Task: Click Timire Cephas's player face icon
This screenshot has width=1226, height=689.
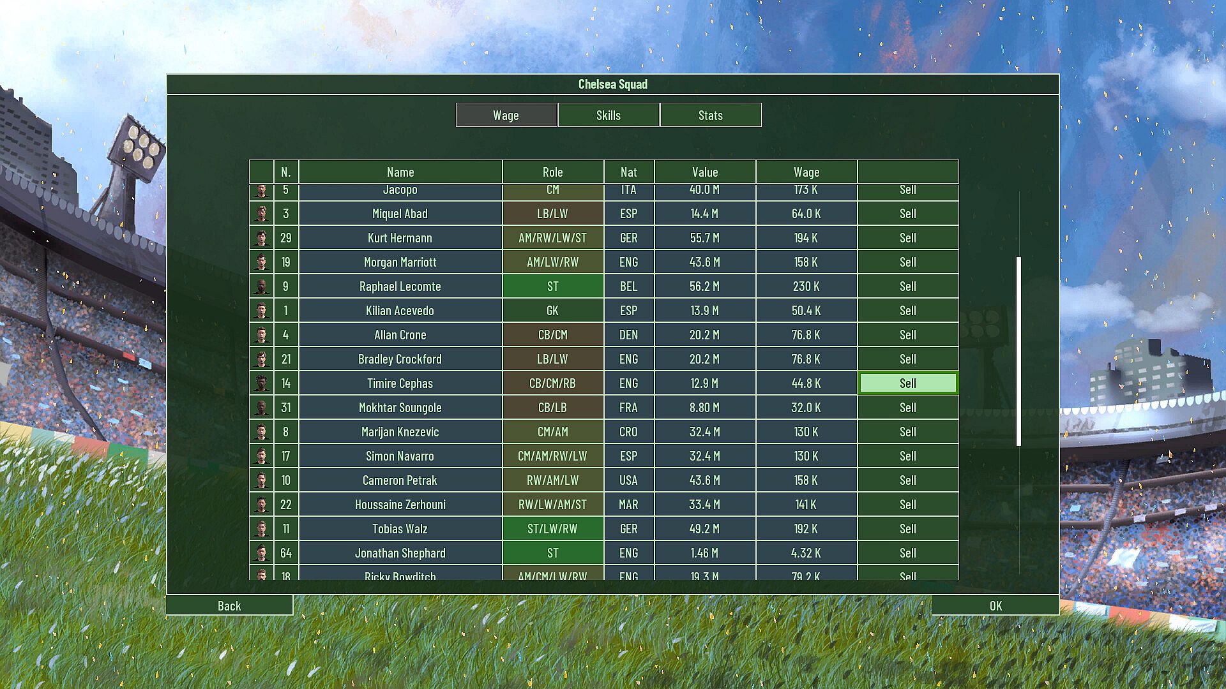Action: click(x=261, y=383)
